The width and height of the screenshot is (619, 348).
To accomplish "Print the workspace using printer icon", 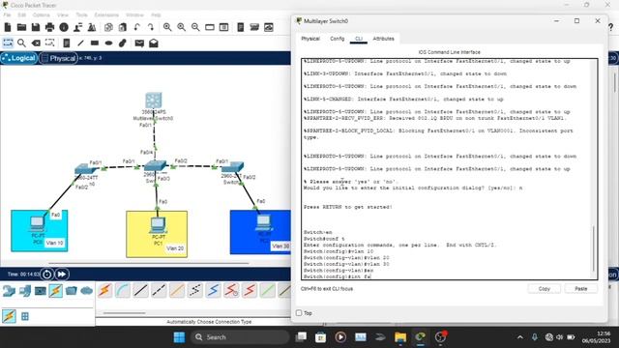I will pyautogui.click(x=49, y=27).
